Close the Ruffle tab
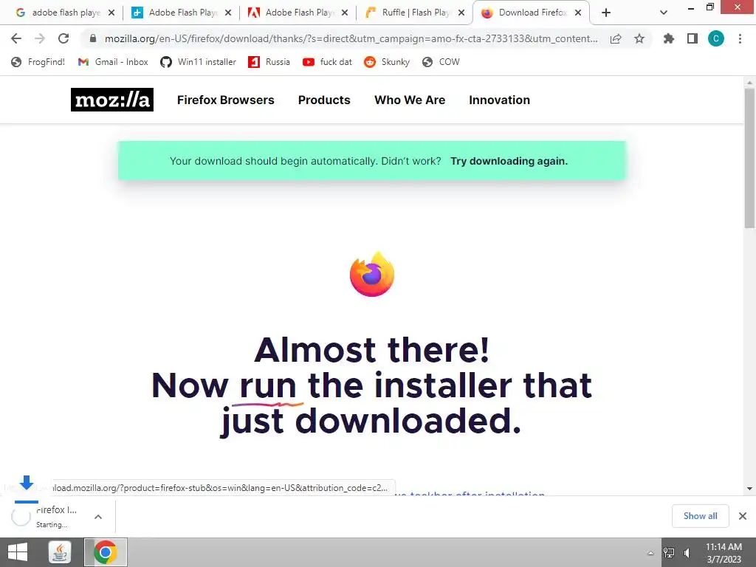This screenshot has width=756, height=567. 461,13
